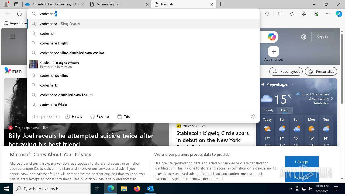Launch Copilot sidebar icon
The width and height of the screenshot is (345, 194).
339,14
